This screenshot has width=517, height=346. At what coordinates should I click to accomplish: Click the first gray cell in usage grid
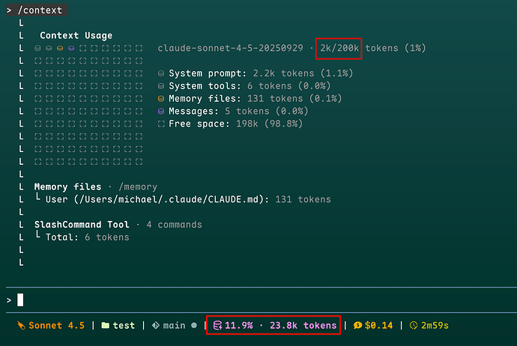(37, 48)
